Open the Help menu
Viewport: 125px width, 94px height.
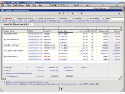[x=34, y=5]
